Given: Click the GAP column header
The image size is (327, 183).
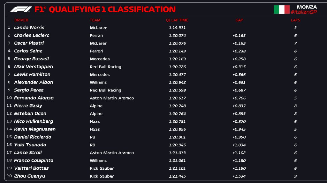Looking at the screenshot, I should [239, 20].
